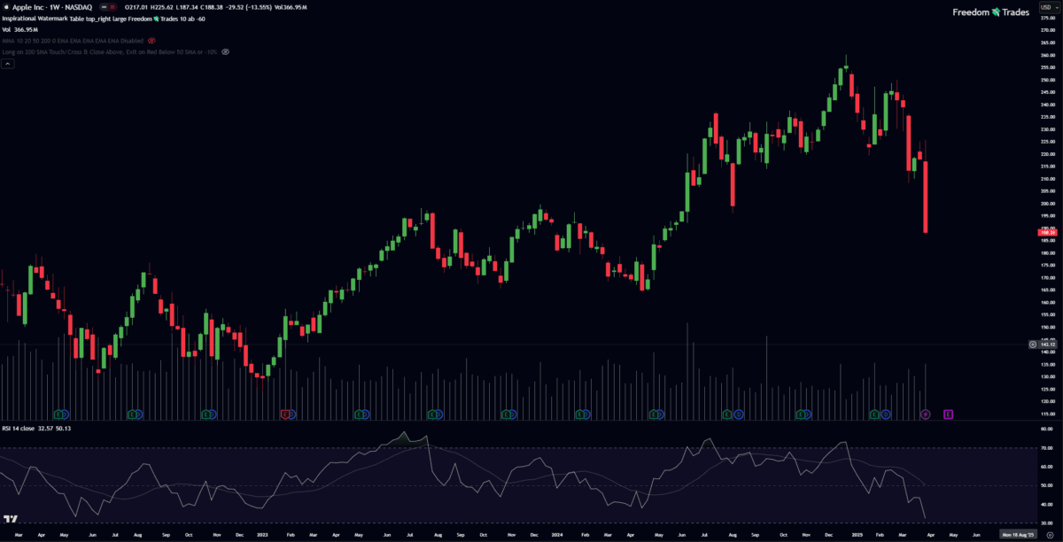
Task: Open the dividend marker above Aug 2024
Action: [739, 414]
